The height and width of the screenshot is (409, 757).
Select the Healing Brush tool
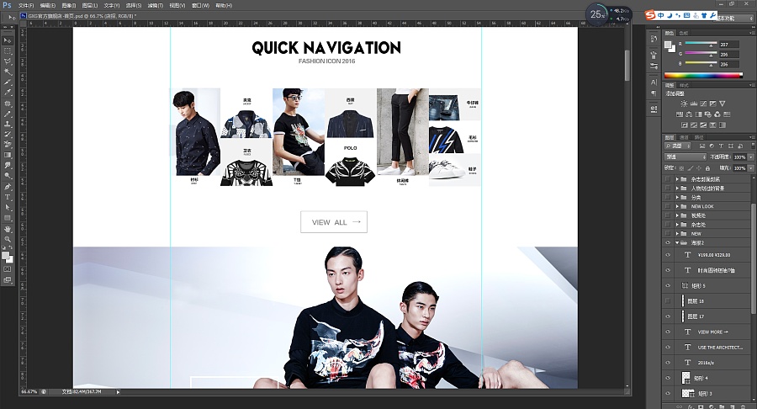[x=8, y=104]
